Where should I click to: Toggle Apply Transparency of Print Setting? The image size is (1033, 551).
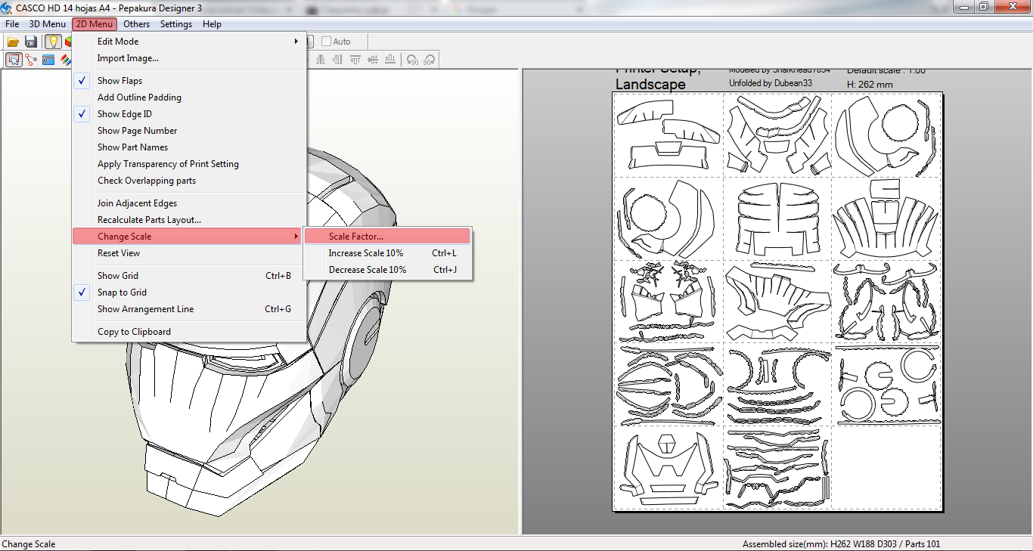tap(189, 164)
